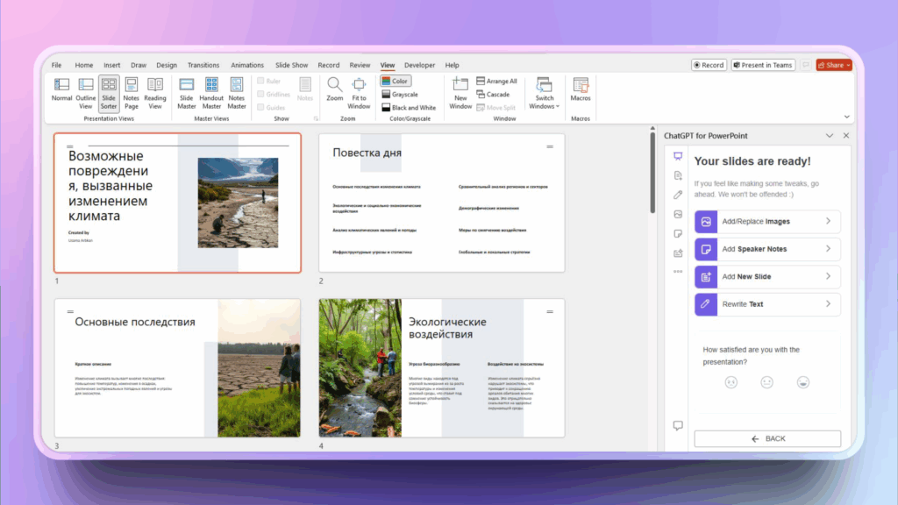Enable the Ruler checkbox
Viewport: 898px width, 505px height.
tap(261, 82)
